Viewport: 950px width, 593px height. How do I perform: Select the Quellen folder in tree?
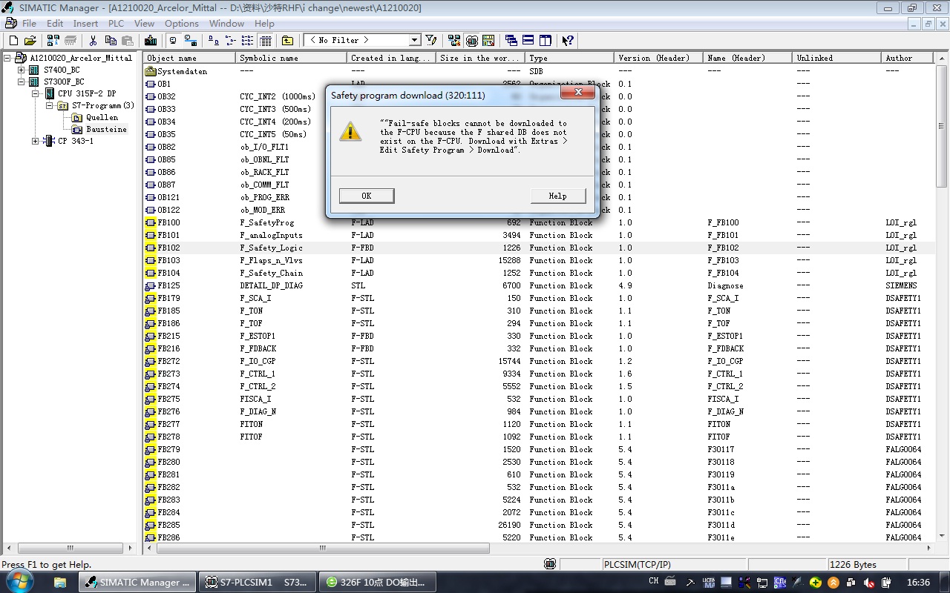pyautogui.click(x=96, y=117)
